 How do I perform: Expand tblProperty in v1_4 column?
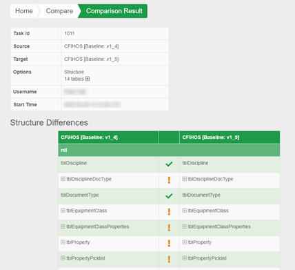coord(63,242)
